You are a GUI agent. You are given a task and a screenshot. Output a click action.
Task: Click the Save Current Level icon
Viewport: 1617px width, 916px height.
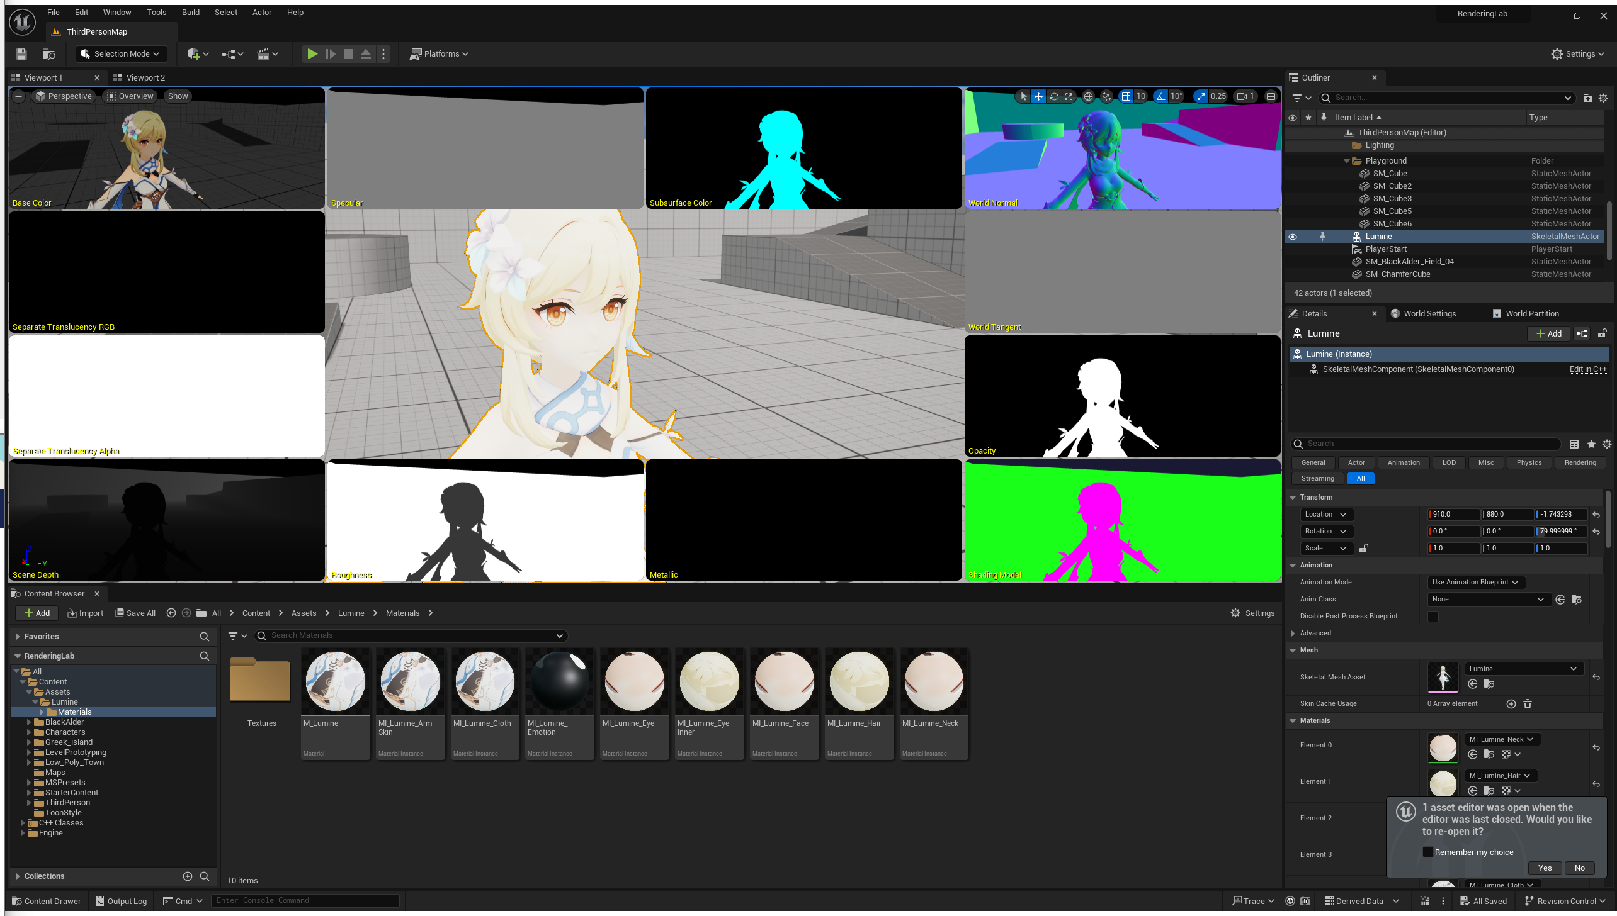click(x=21, y=54)
